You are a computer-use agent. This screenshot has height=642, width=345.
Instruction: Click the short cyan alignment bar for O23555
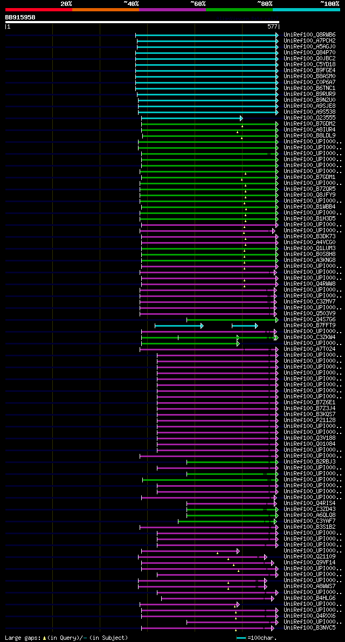[192, 119]
